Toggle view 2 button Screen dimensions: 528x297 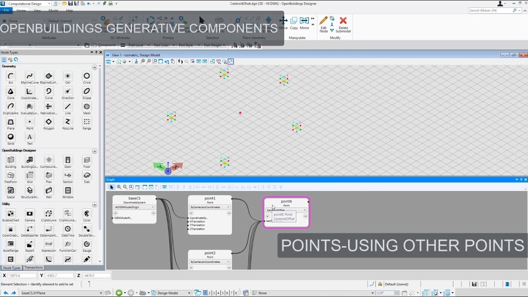click(x=210, y=293)
